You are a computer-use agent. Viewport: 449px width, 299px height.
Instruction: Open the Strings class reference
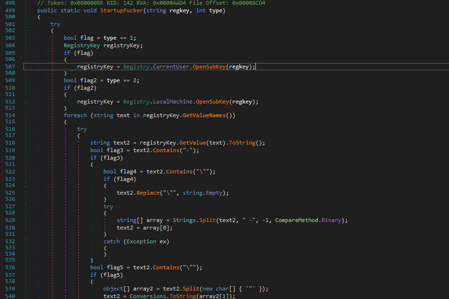tap(184, 220)
